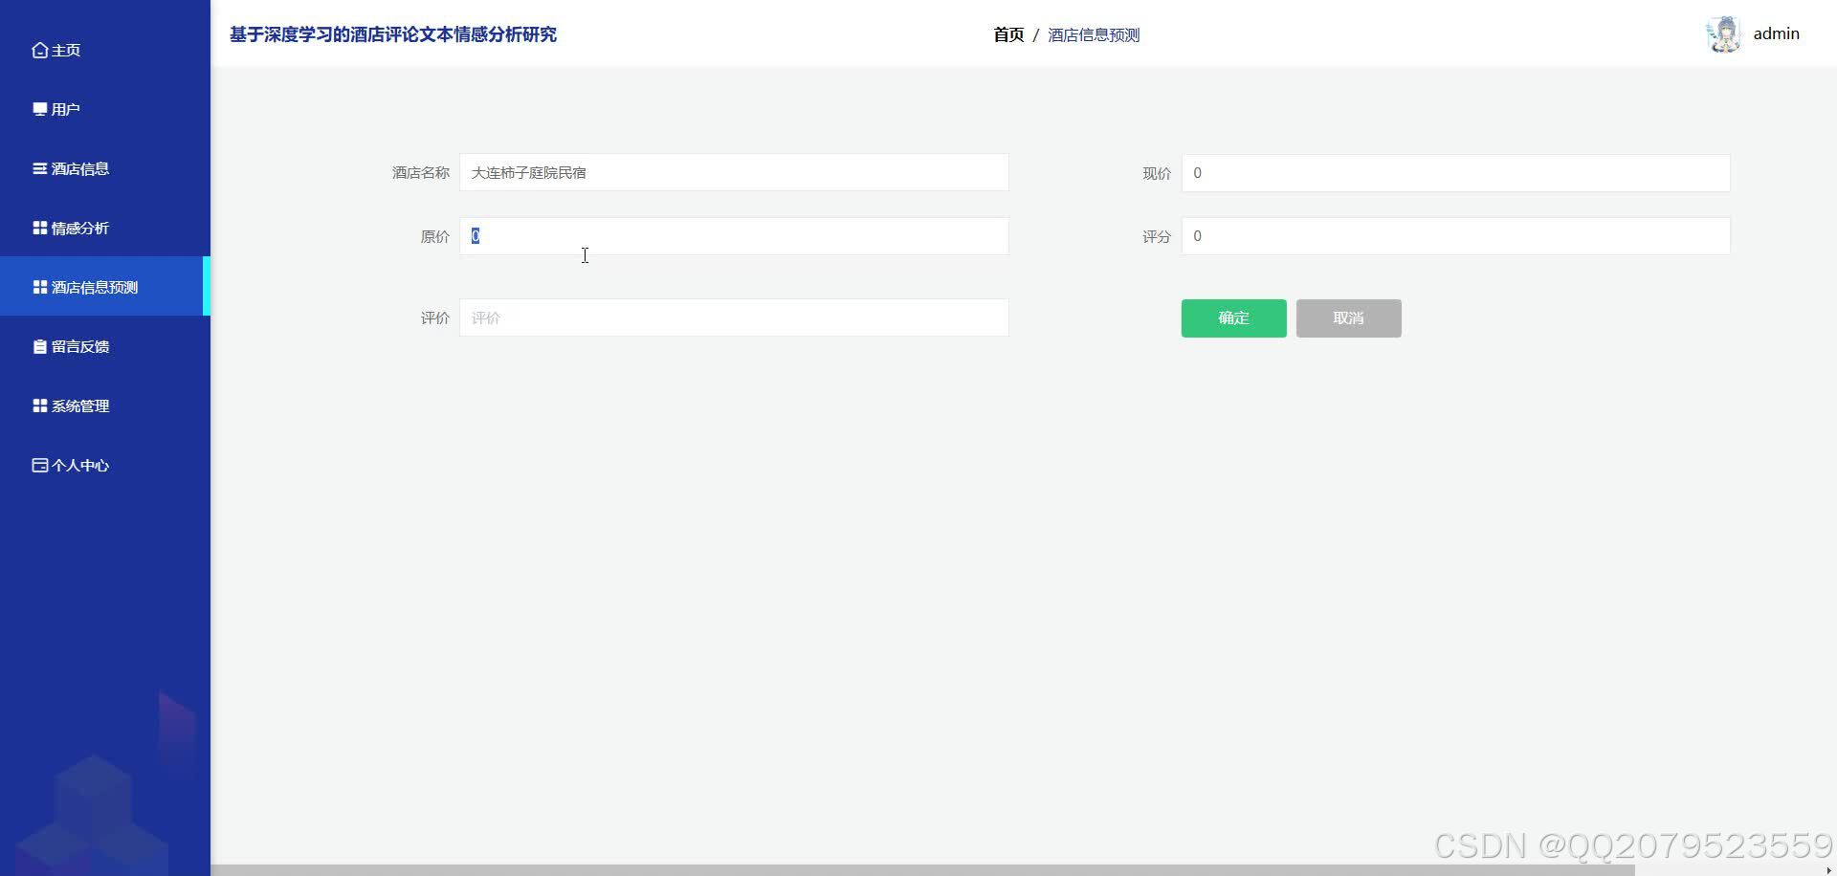The image size is (1837, 876).
Task: Click the 评分 field label
Action: 1157,236
